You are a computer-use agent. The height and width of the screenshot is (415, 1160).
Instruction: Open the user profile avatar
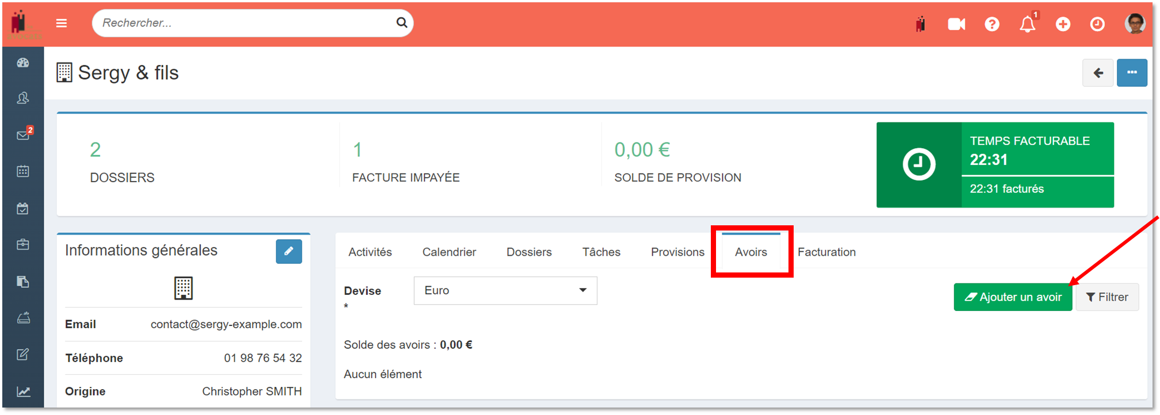(1134, 24)
